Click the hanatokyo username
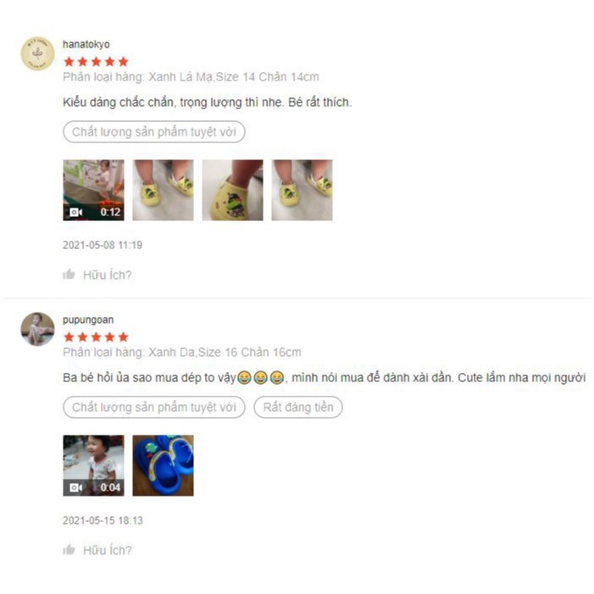Image resolution: width=594 pixels, height=594 pixels. coord(86,44)
